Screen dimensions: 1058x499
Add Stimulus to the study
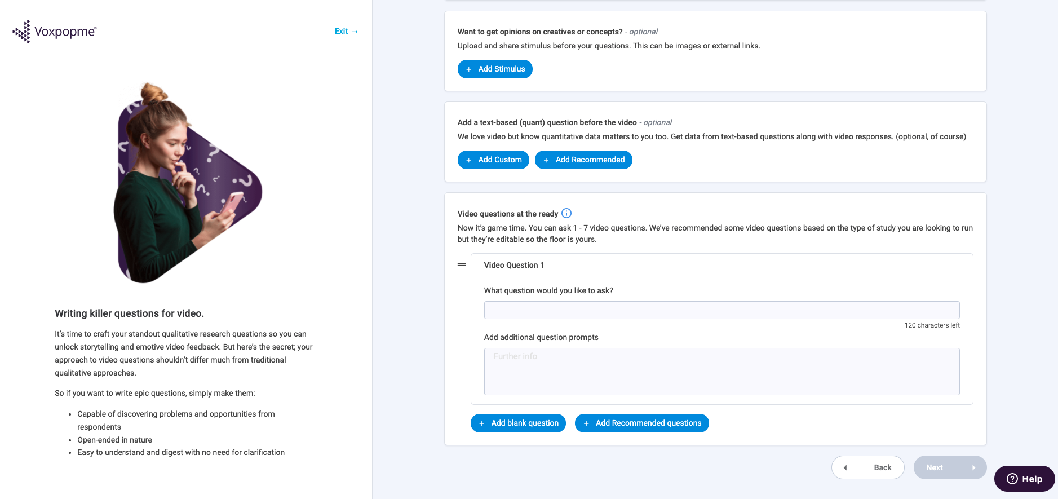[x=495, y=69]
